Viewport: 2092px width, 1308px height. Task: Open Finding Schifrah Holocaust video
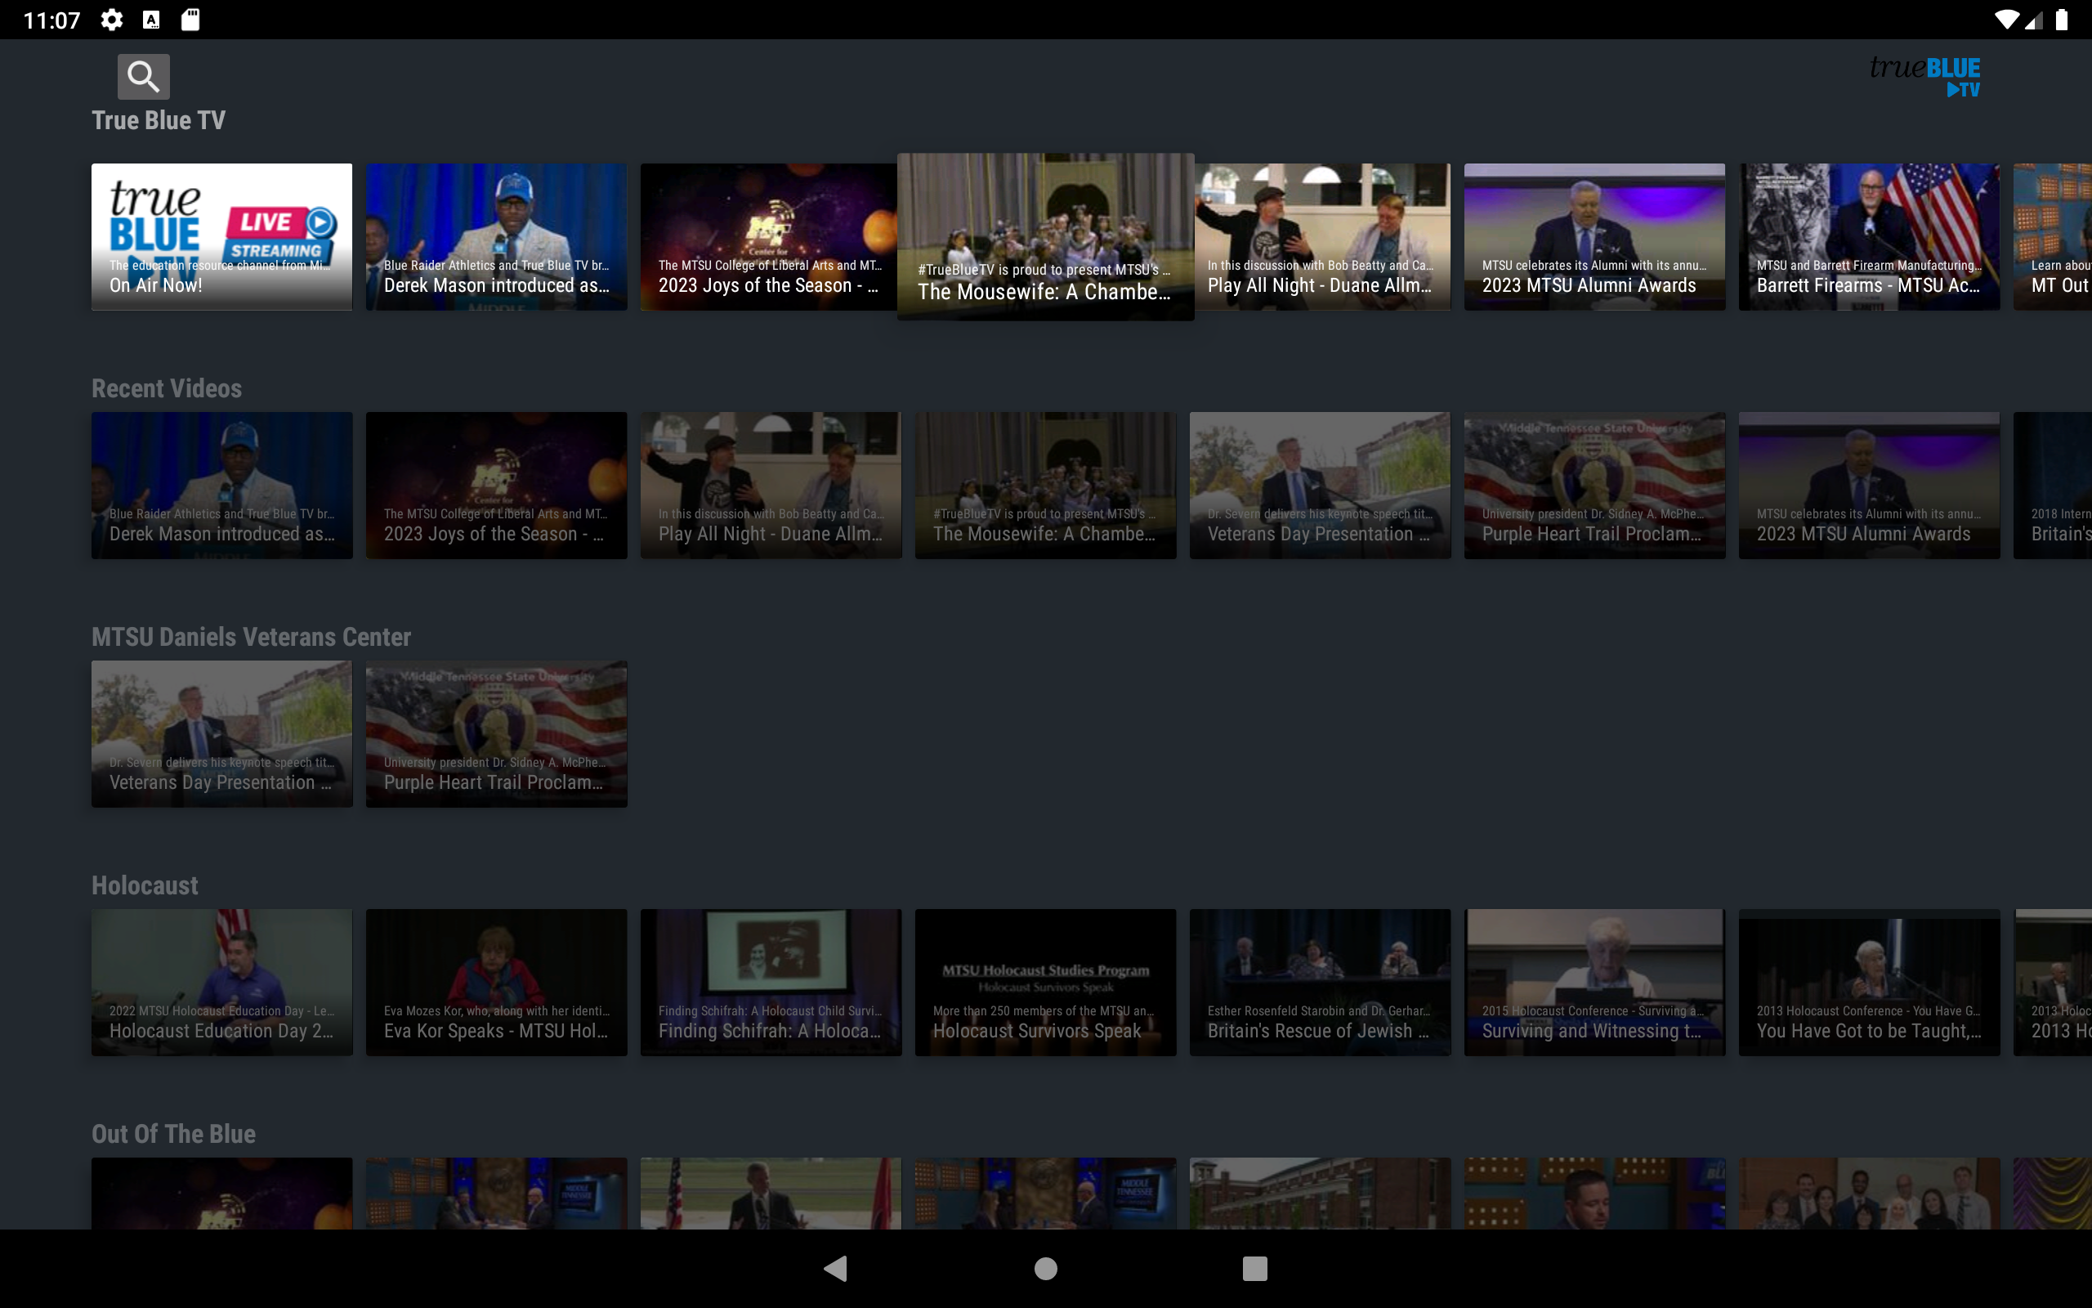pyautogui.click(x=771, y=982)
